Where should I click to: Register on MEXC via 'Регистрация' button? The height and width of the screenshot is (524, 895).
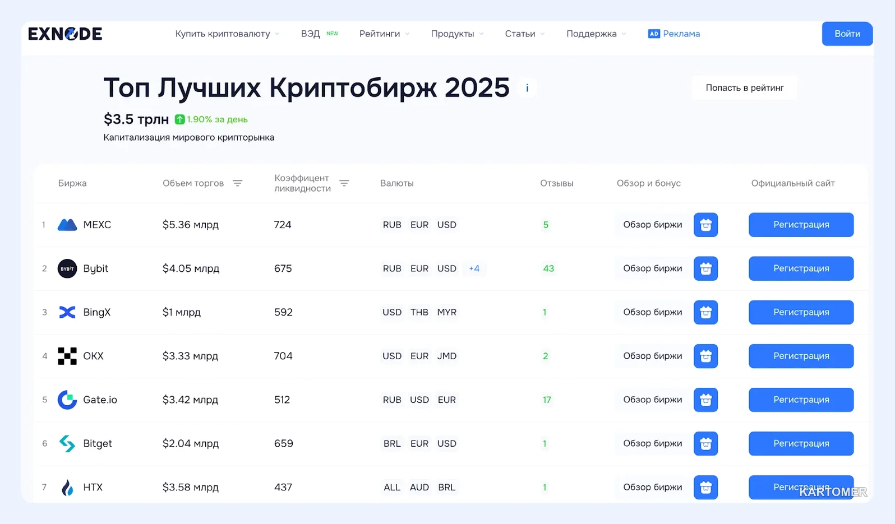click(x=801, y=225)
